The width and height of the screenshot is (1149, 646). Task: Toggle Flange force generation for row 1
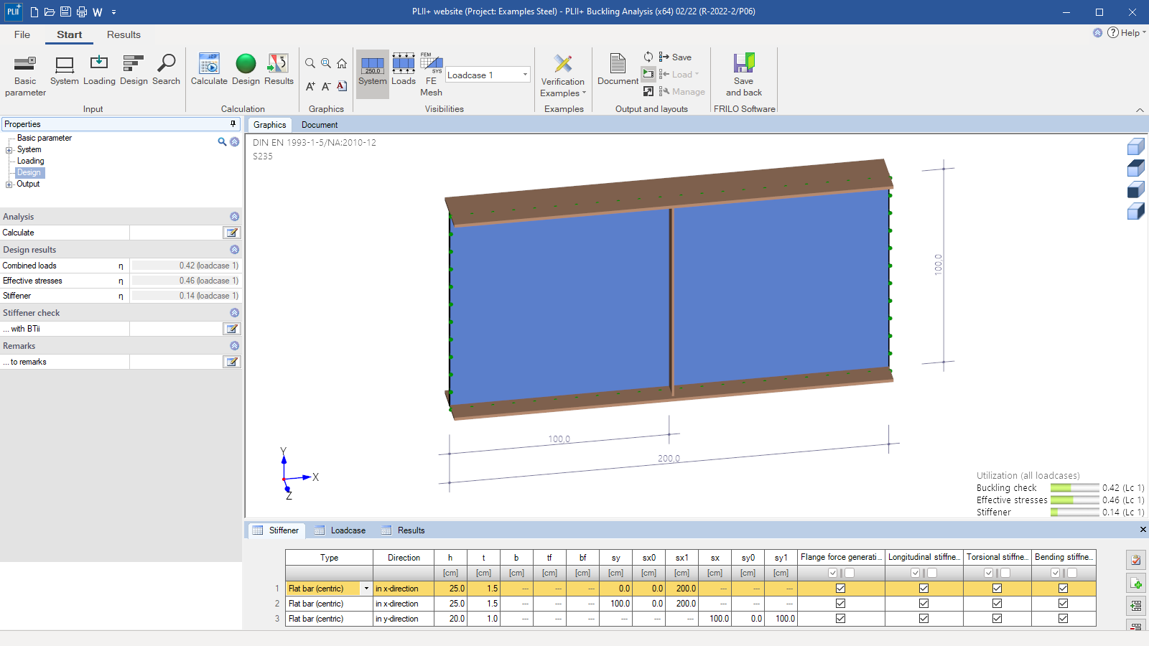coord(841,589)
